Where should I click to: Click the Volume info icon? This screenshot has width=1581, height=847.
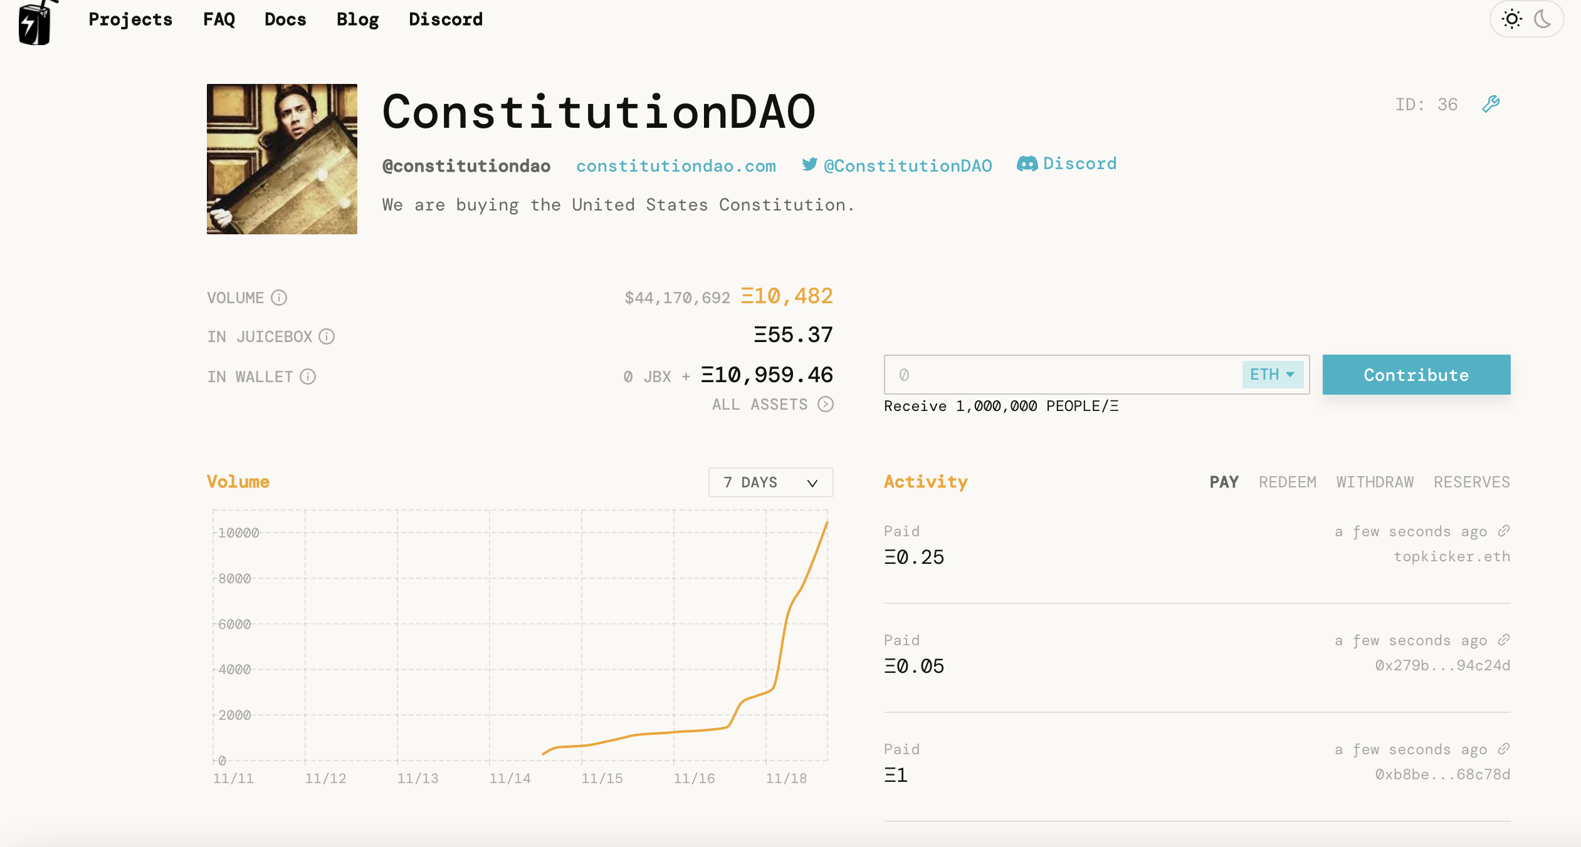[279, 298]
